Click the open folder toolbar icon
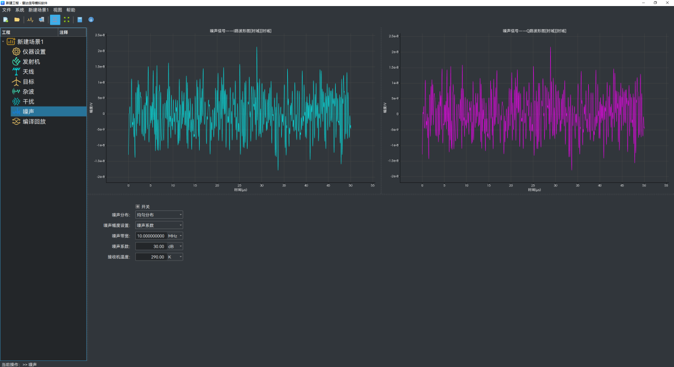This screenshot has width=674, height=367. (17, 20)
